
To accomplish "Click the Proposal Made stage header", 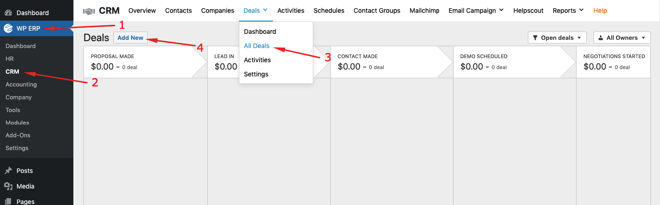I will point(145,62).
